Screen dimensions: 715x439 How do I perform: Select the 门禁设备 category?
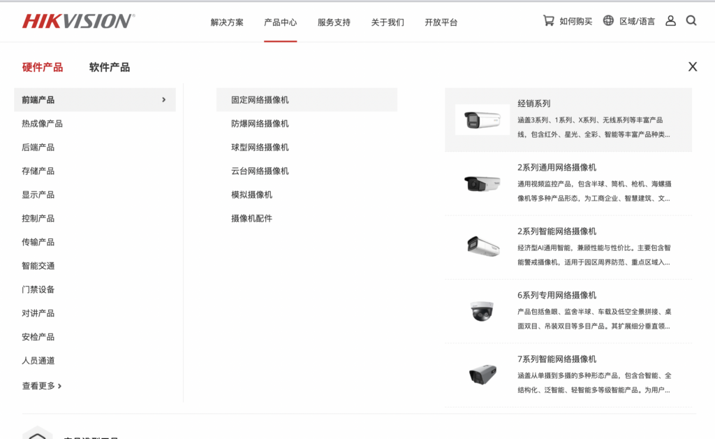[x=38, y=289]
